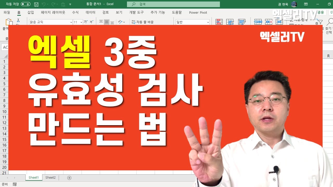
Task: Select the row 20 header
Action: 4,168
